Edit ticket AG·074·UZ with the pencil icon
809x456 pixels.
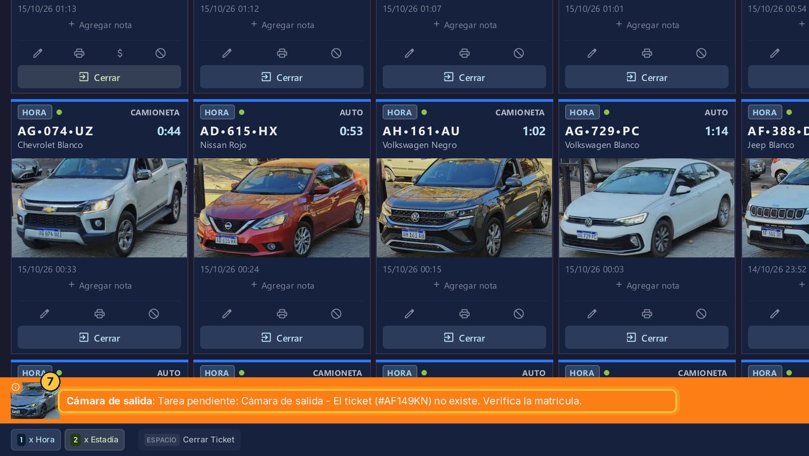(x=44, y=314)
